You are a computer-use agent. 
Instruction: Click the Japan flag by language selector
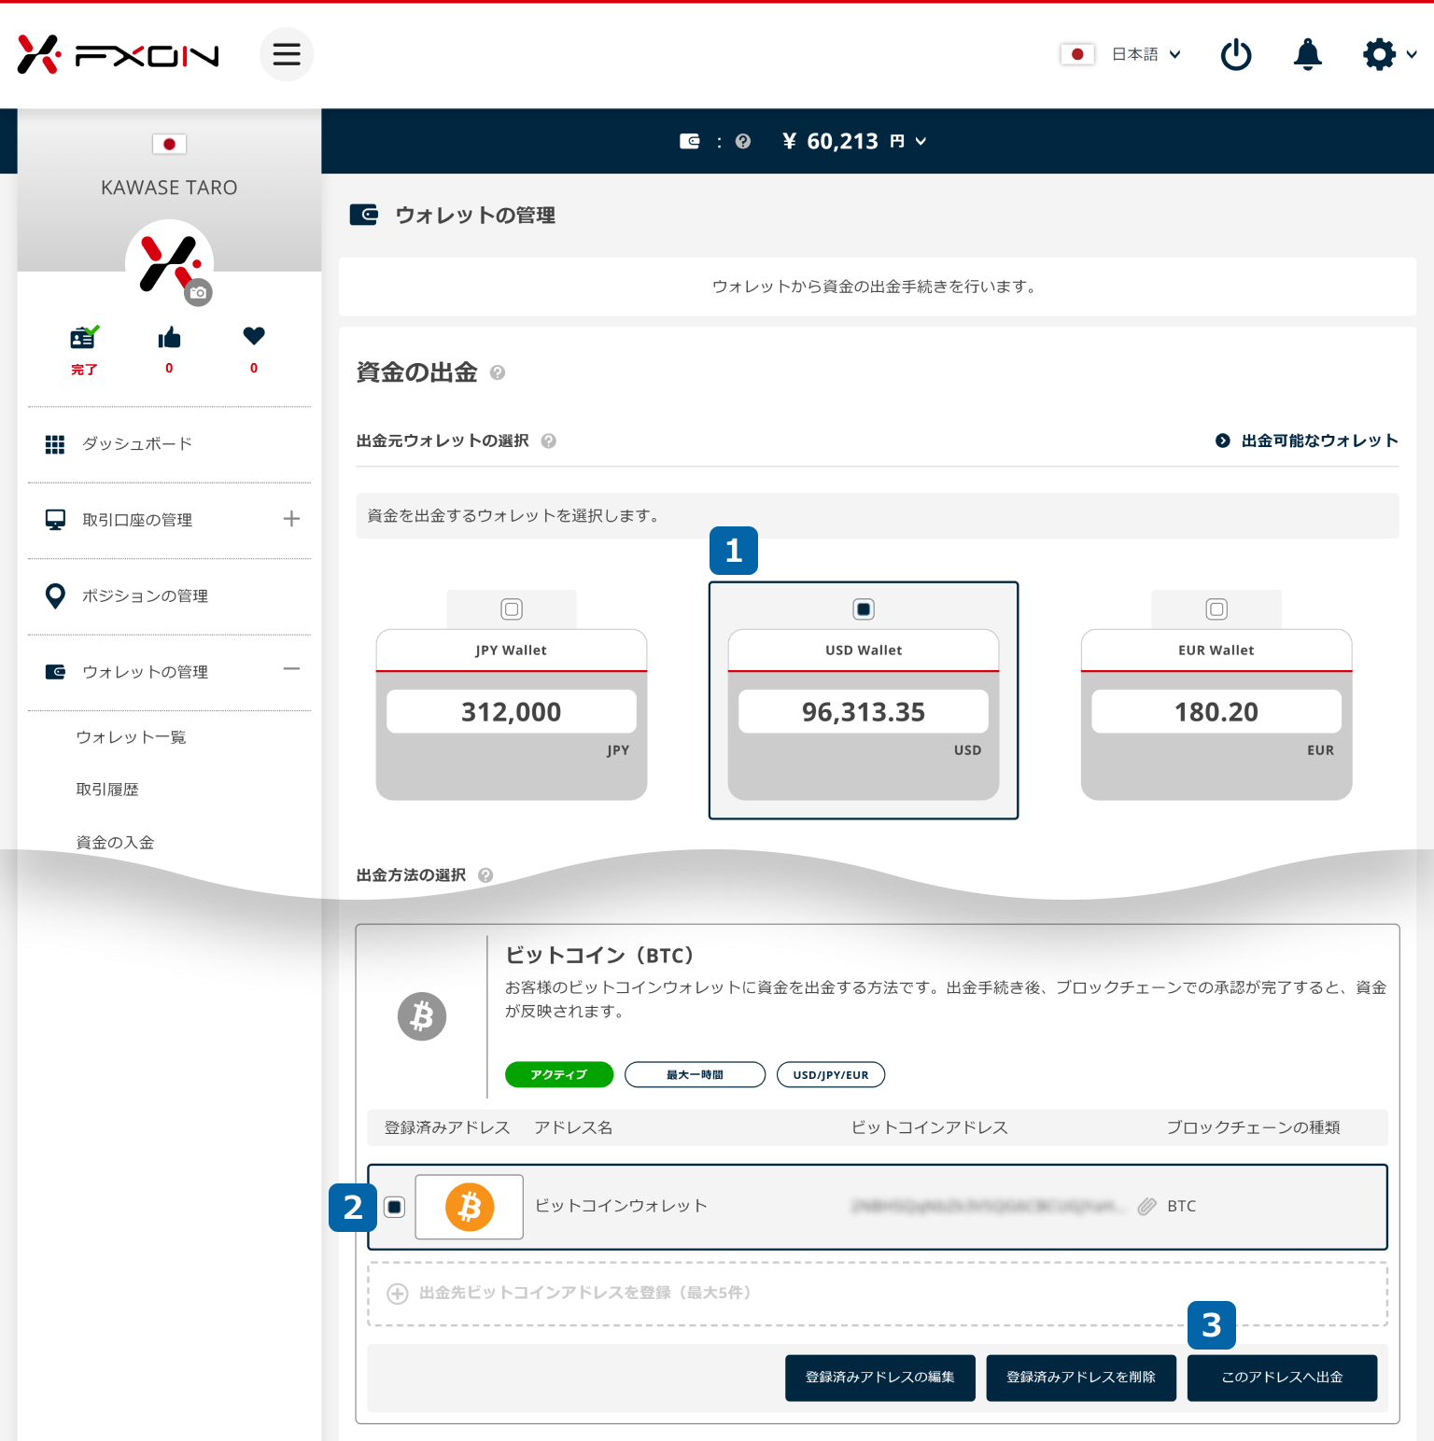[1077, 54]
